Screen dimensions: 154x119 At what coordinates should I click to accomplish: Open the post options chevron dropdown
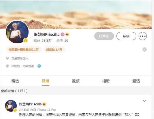(144, 101)
